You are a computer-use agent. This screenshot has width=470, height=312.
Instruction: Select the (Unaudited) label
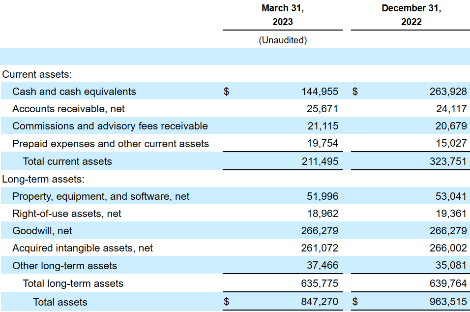coord(283,40)
